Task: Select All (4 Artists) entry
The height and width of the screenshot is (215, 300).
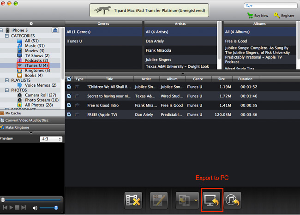Action: (180, 32)
